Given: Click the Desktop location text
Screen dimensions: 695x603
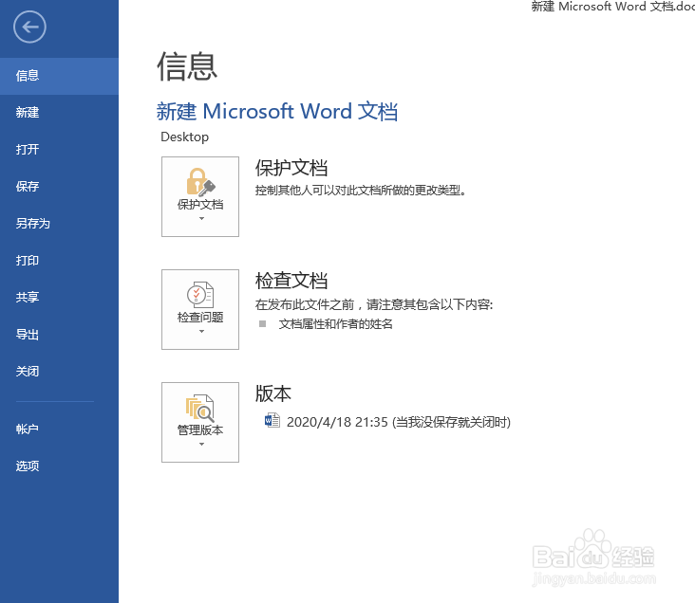Looking at the screenshot, I should pos(185,137).
